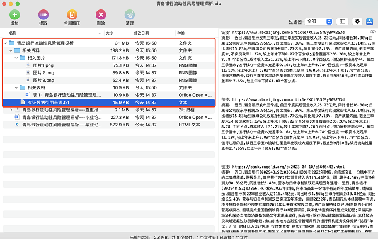
Task: Sort by the 大小 column header
Action: pos(110,33)
